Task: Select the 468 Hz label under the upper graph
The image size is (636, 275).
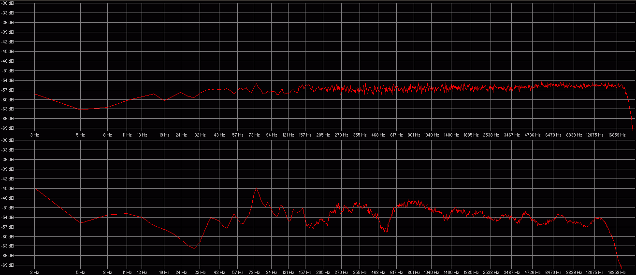Action: pyautogui.click(x=378, y=135)
